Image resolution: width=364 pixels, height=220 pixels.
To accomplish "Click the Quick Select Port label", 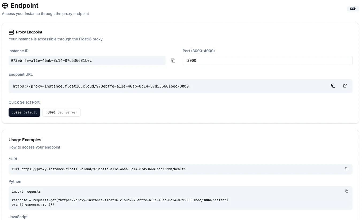I will (24, 102).
